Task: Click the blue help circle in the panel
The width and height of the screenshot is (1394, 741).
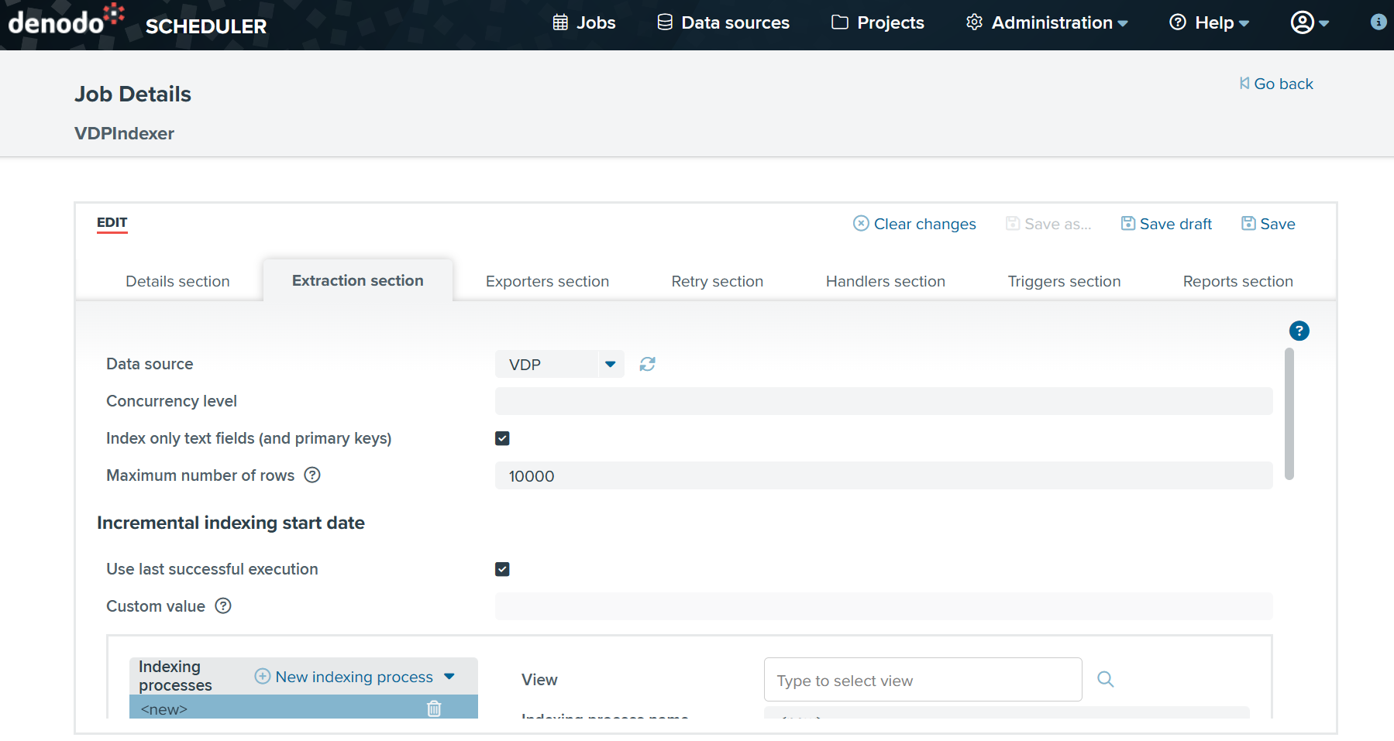Action: (x=1299, y=331)
